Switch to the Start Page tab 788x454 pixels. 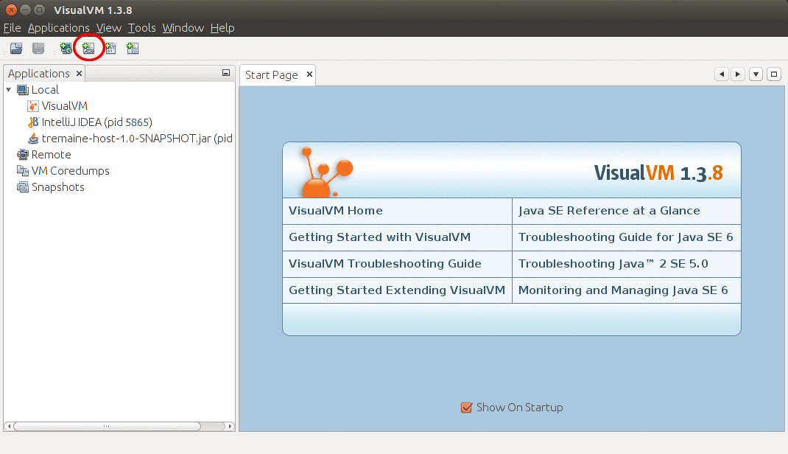click(271, 75)
